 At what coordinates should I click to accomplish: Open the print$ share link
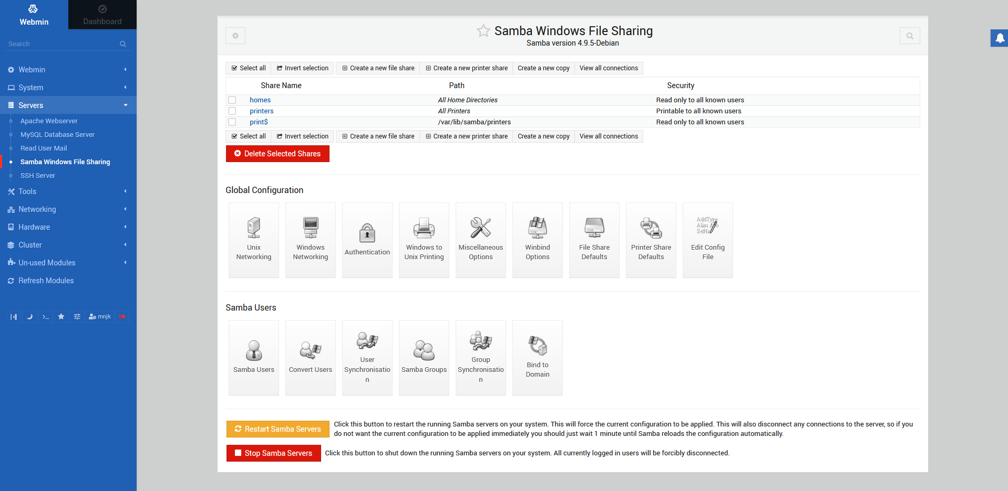259,122
